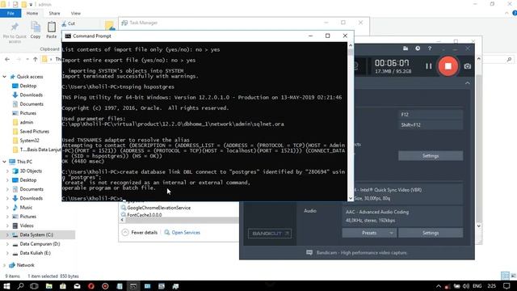Open the Presets dropdown arrow in Bandicam

click(x=391, y=233)
